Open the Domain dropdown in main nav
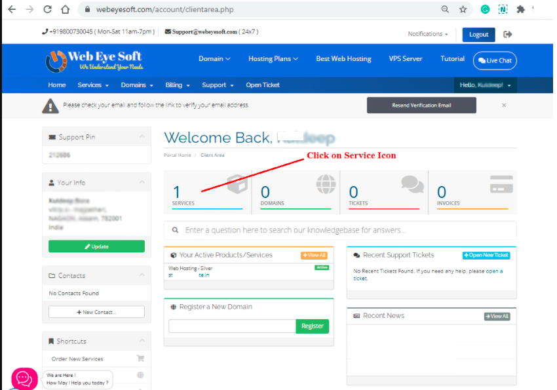 214,58
